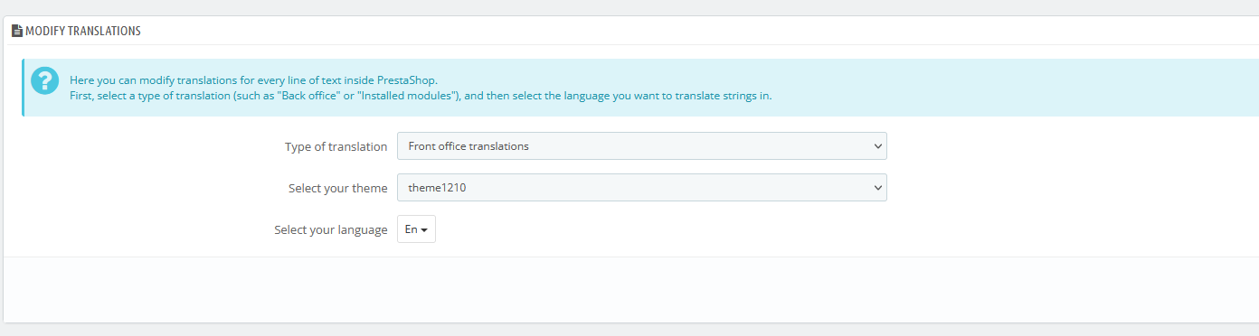This screenshot has width=1259, height=336.
Task: Click the blue question mark info icon
Action: (x=44, y=81)
